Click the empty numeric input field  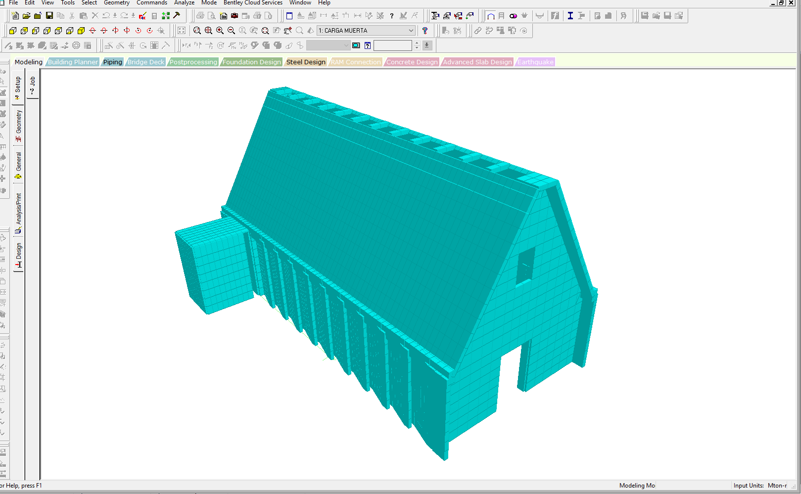click(393, 45)
